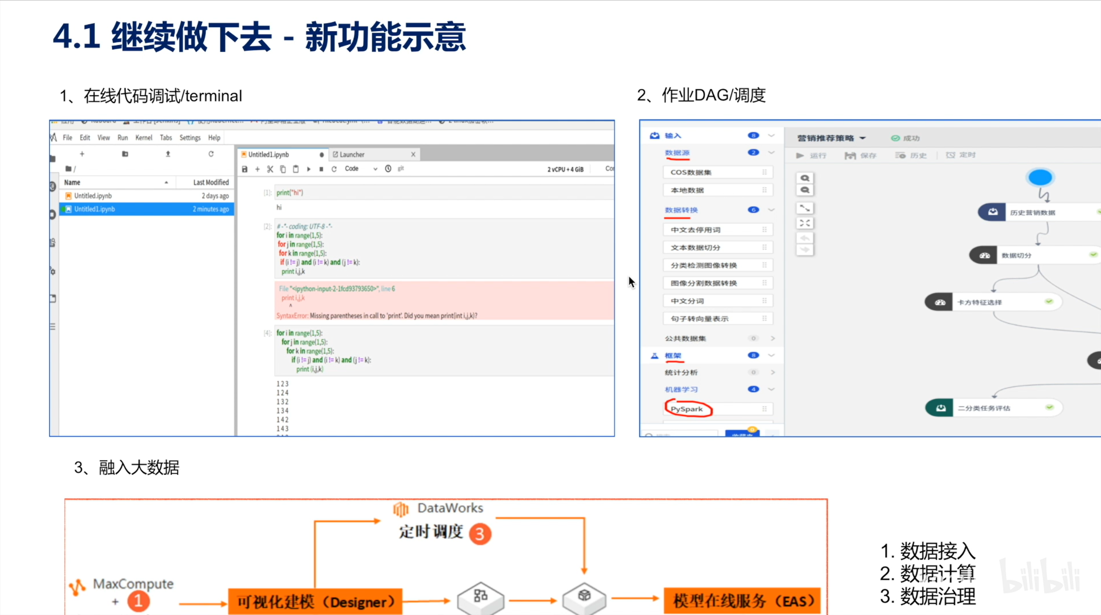
Task: Click the Save notebook icon
Action: coord(245,169)
